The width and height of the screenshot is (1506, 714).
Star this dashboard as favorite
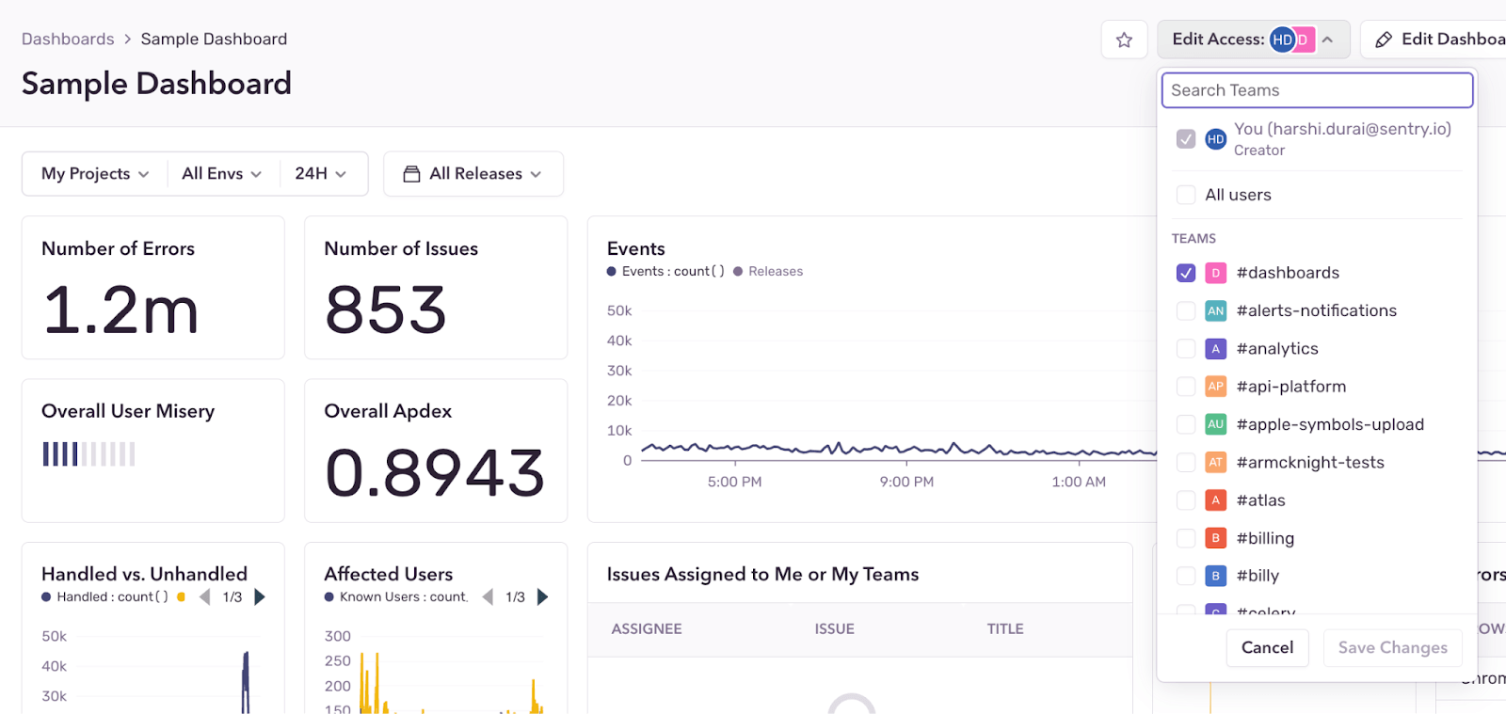point(1124,40)
